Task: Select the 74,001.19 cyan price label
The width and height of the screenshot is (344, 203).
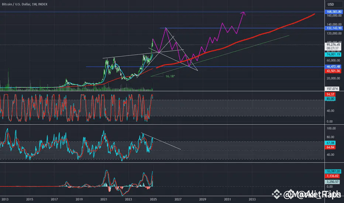Action: point(333,54)
